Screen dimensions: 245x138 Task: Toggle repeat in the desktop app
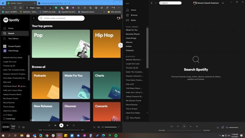click(197, 127)
